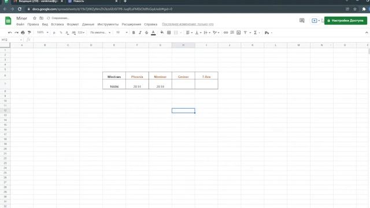
Task: Open a new browser tab
Action: click(x=125, y=1)
